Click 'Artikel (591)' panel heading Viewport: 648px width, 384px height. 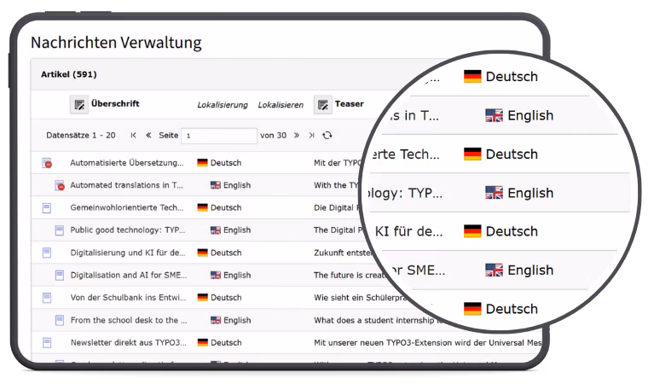coord(68,74)
